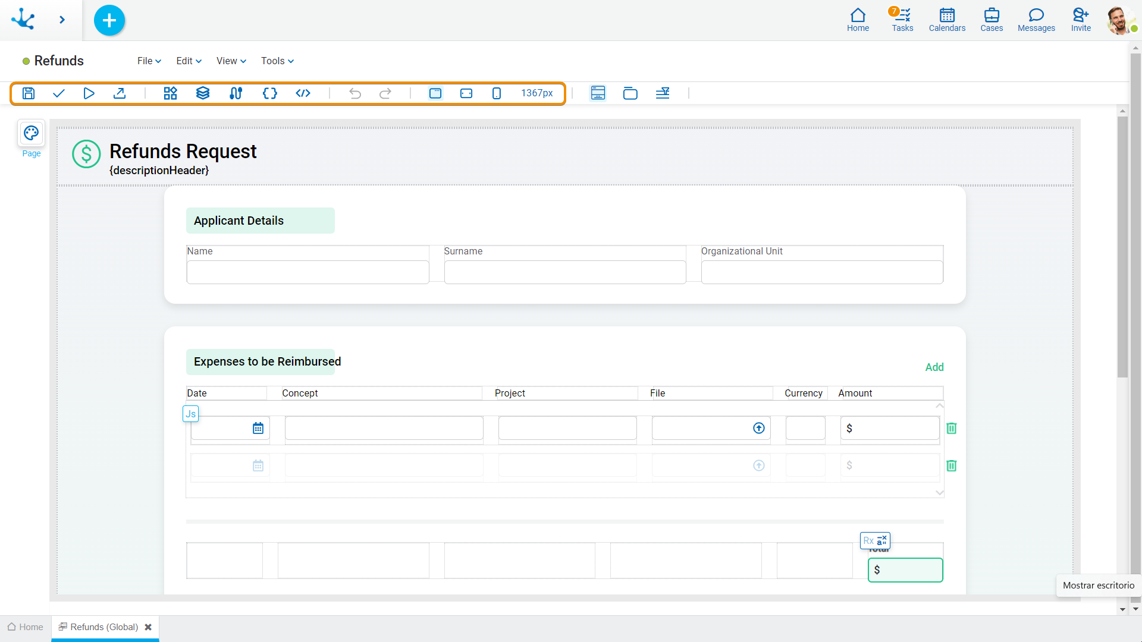
Task: Open the widgets components icon in toolbar
Action: click(x=171, y=93)
